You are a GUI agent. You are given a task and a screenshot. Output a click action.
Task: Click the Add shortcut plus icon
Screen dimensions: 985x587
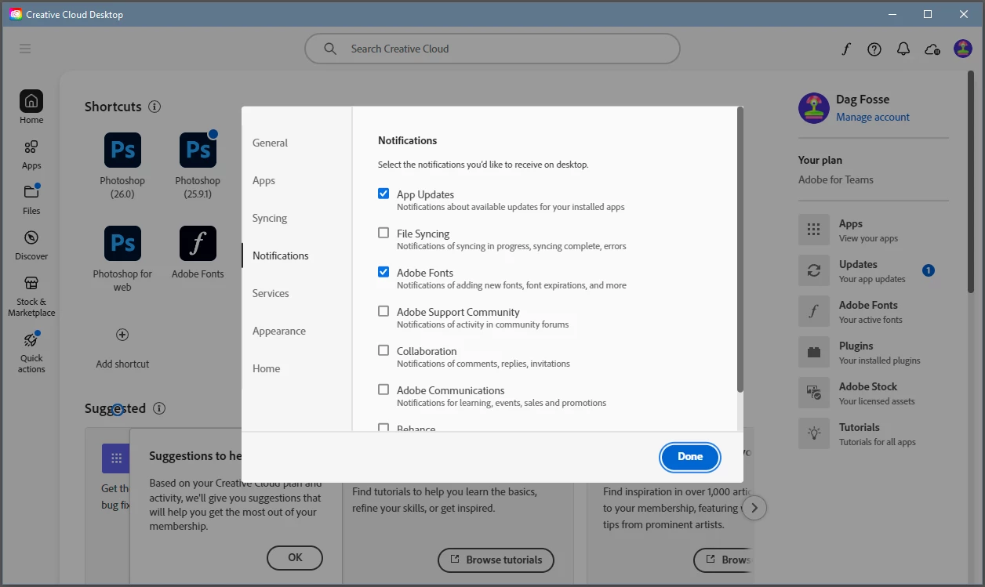point(122,335)
